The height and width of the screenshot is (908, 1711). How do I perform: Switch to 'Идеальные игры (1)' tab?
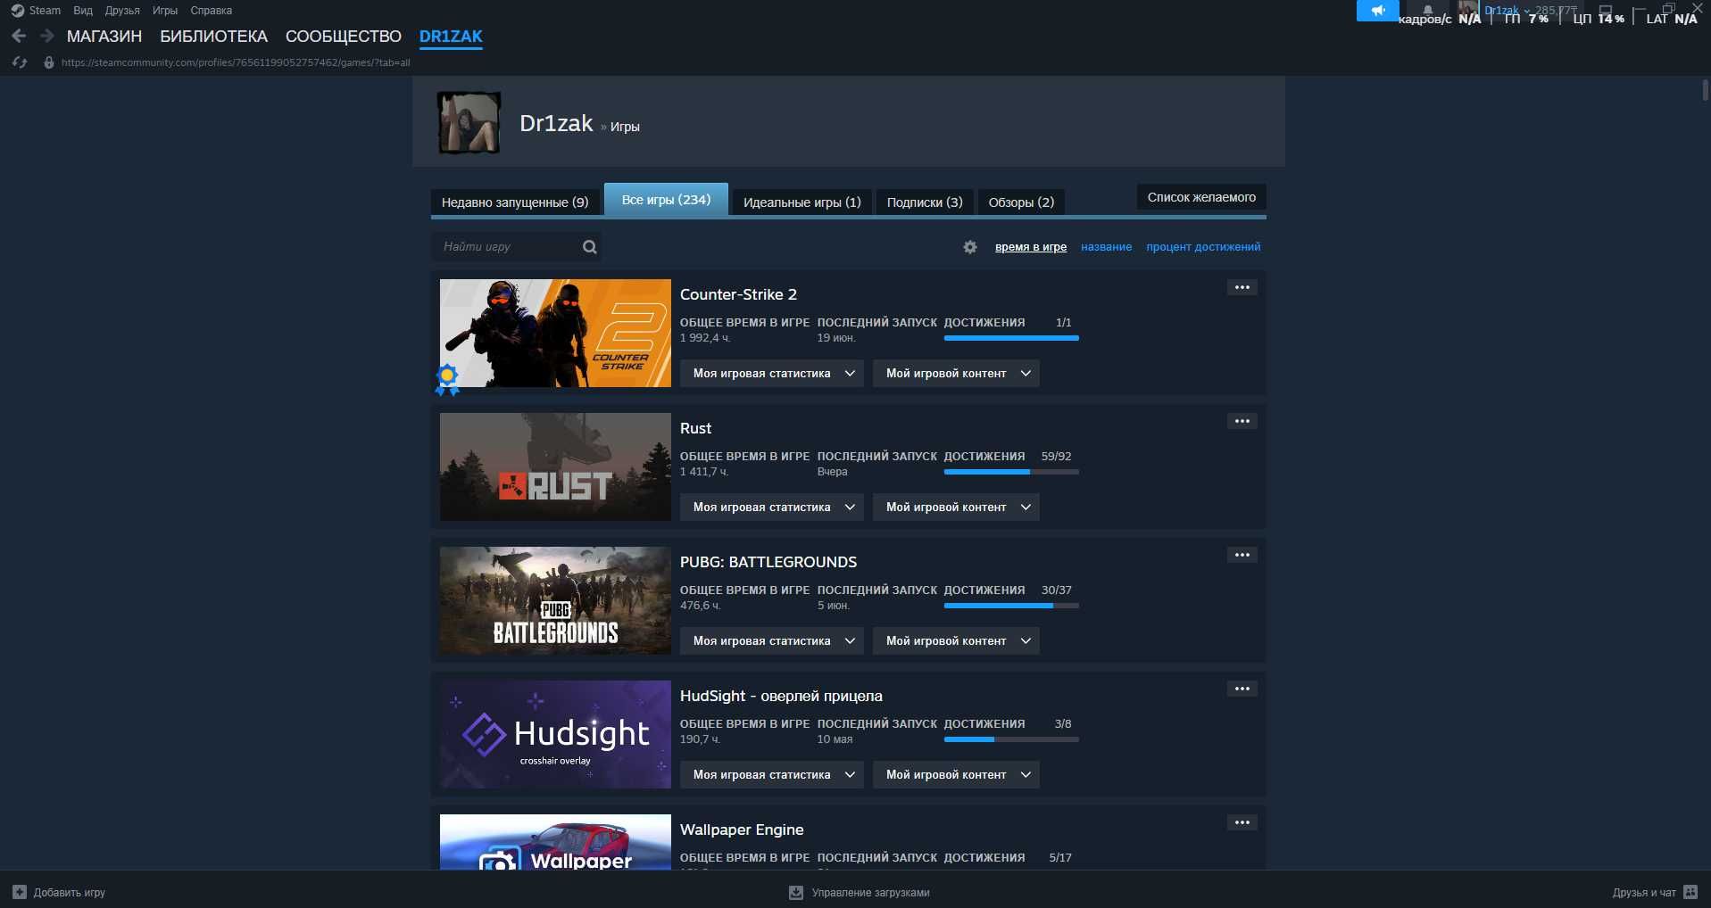coord(802,202)
